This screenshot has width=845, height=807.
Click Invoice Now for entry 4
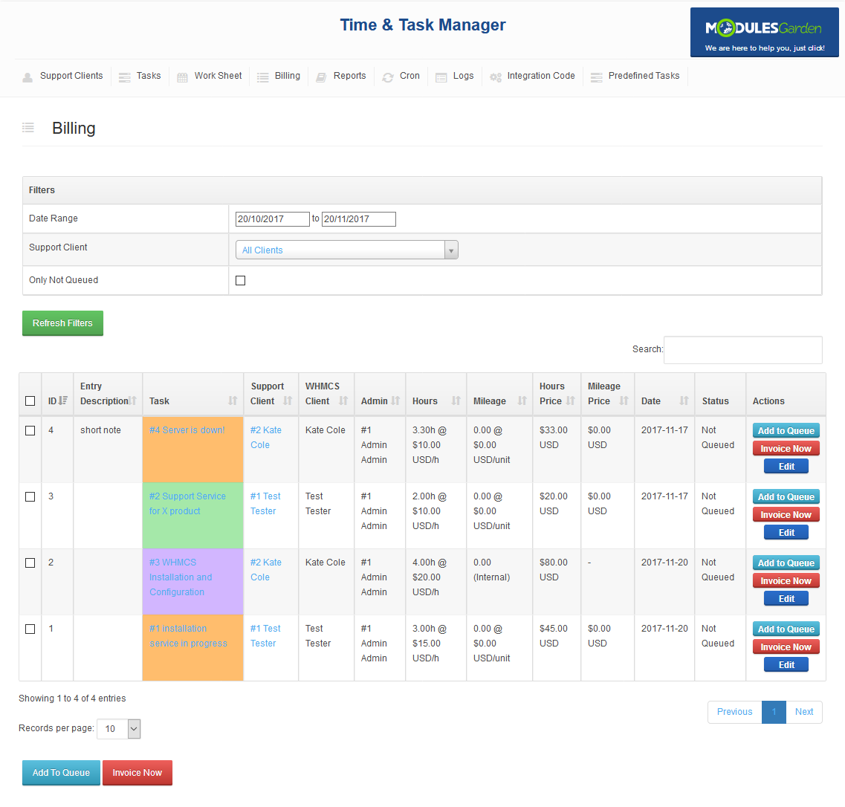pyautogui.click(x=786, y=448)
